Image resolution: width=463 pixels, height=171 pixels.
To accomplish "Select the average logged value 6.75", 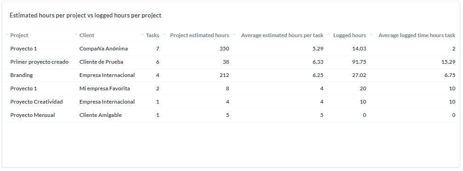I will (x=450, y=75).
